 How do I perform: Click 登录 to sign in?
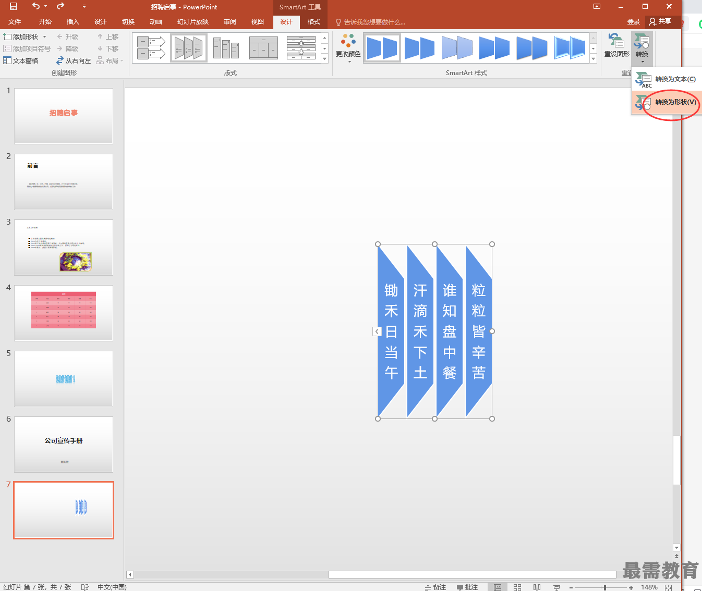pyautogui.click(x=634, y=22)
